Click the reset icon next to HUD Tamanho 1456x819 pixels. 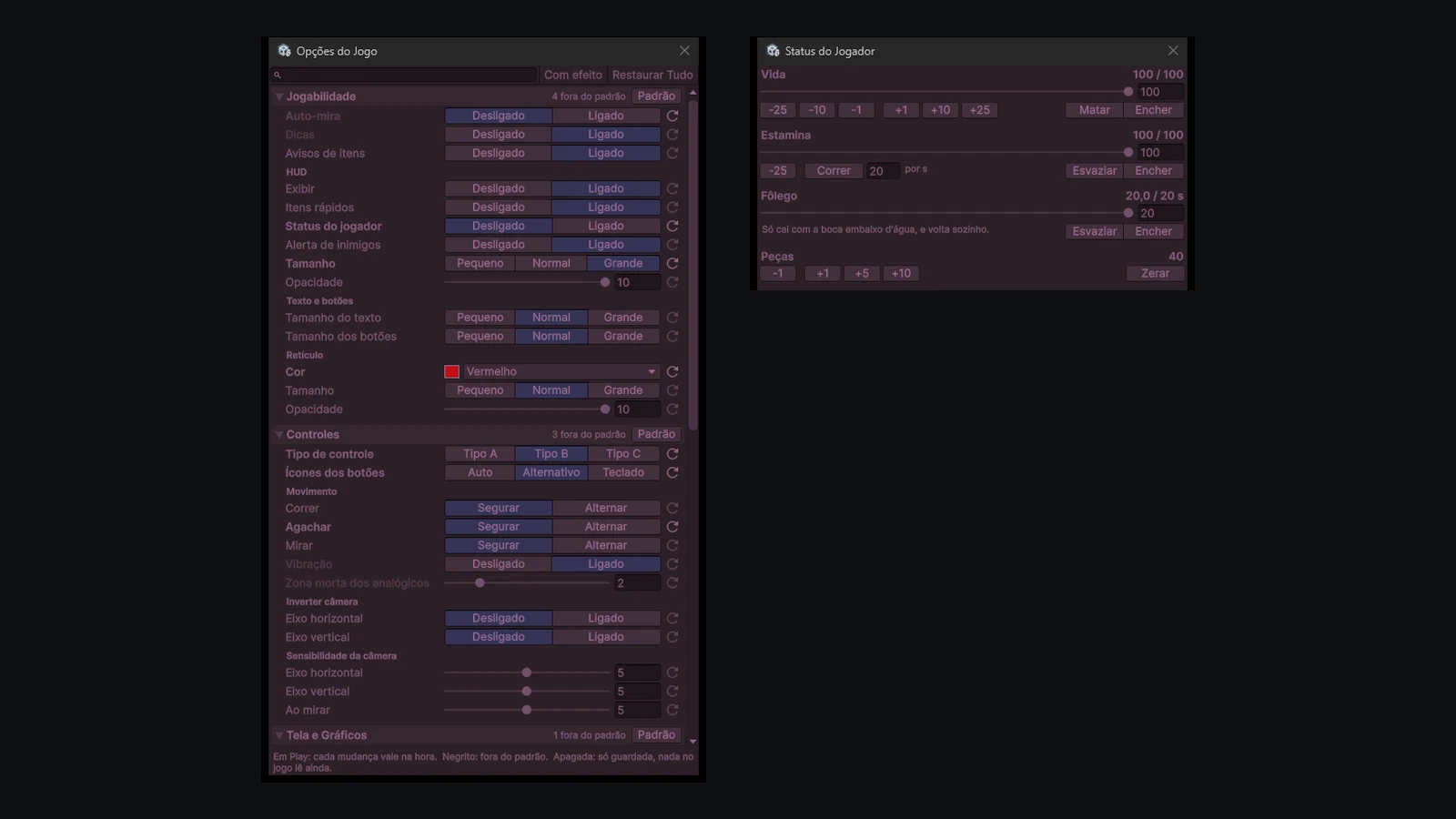coord(672,263)
